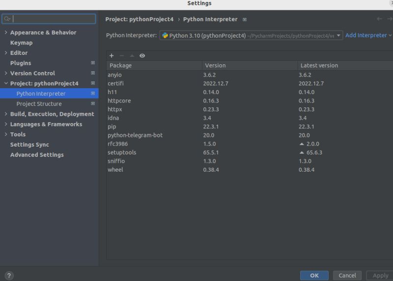The height and width of the screenshot is (281, 393).
Task: Click the 65.5.1 installed version cell
Action: pyautogui.click(x=211, y=153)
